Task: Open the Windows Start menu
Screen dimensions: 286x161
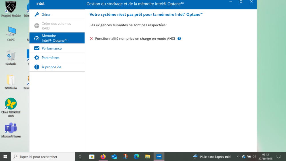Action: pos(5,157)
